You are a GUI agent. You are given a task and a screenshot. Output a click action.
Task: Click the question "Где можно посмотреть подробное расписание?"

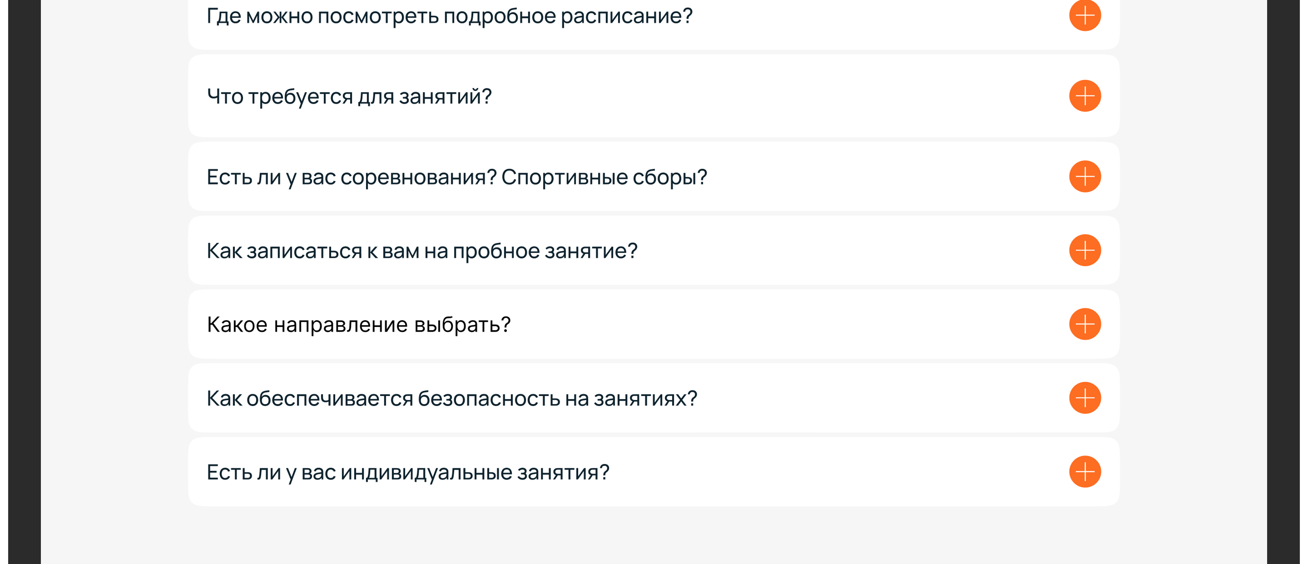(450, 17)
